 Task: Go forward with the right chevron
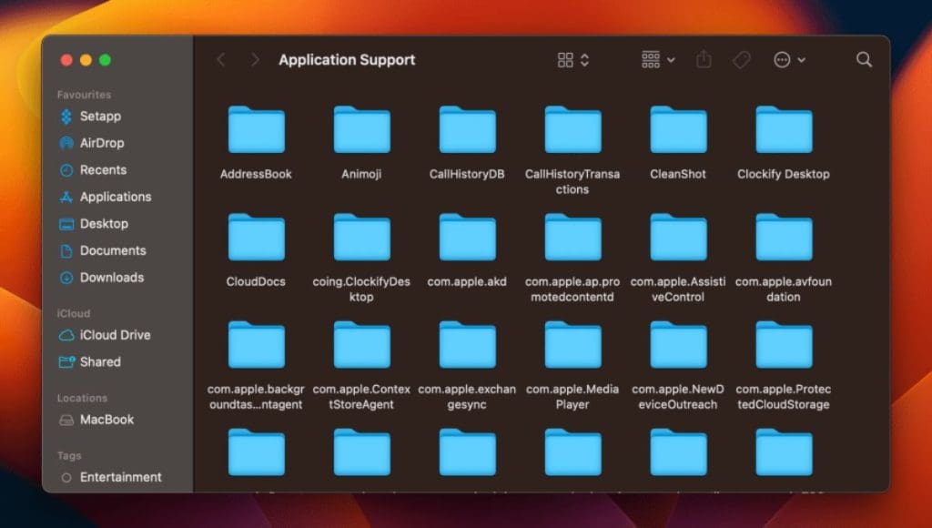pyautogui.click(x=255, y=59)
